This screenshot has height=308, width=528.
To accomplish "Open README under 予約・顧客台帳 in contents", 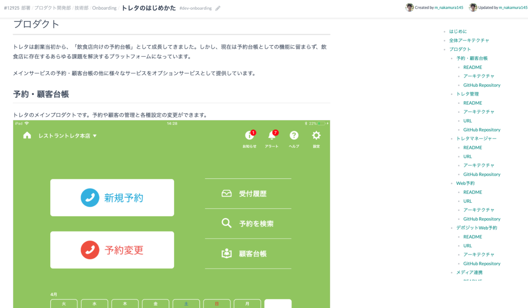I will pyautogui.click(x=473, y=67).
